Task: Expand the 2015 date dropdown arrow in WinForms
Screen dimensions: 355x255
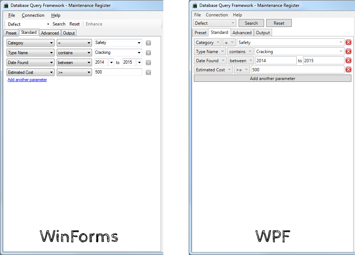Action: point(139,63)
